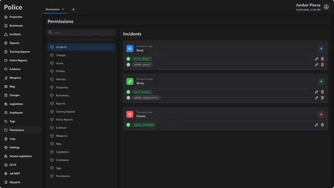Screen dimensions: 334x188
Task: Select Tags in the permissions list
Action: tap(81, 168)
